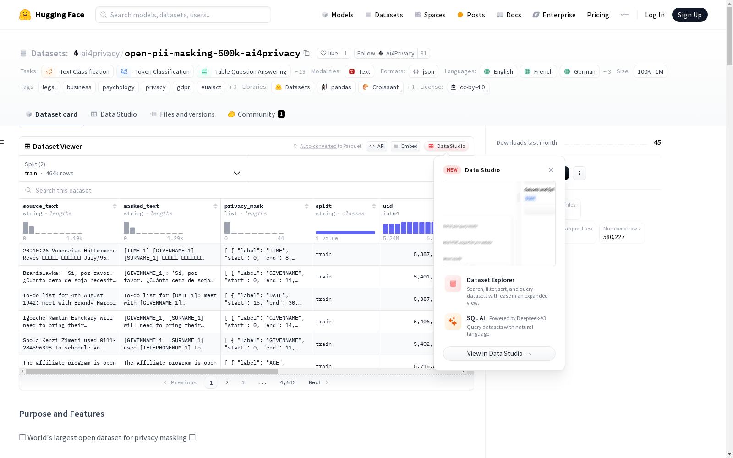Open Posts in the top navigation
Image resolution: width=733 pixels, height=458 pixels.
coord(471,15)
